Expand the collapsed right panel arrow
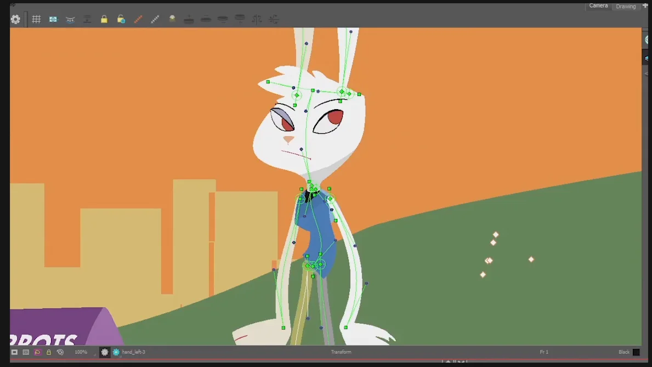Image resolution: width=652 pixels, height=367 pixels. [x=647, y=39]
